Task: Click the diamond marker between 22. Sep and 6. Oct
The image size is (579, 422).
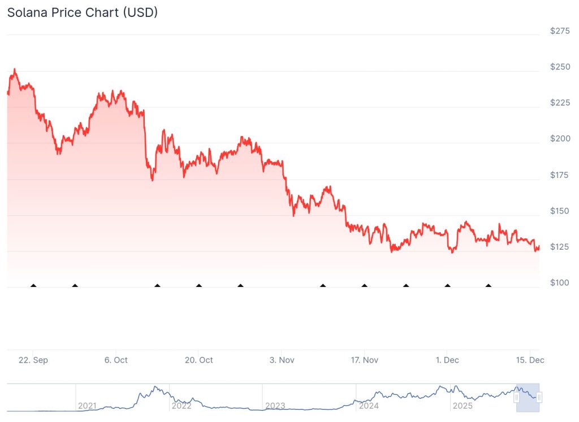Action: [x=75, y=286]
